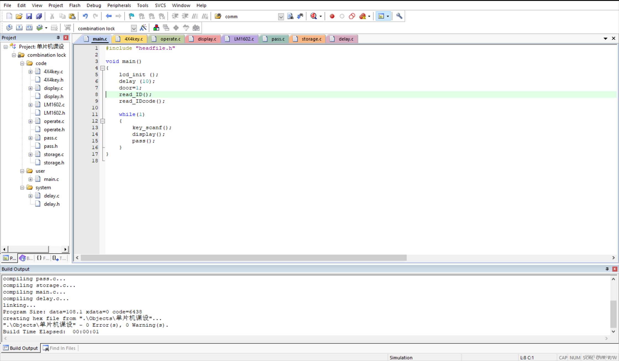Click the Toggle Bookmark flag icon
This screenshot has height=361, width=619.
132,16
